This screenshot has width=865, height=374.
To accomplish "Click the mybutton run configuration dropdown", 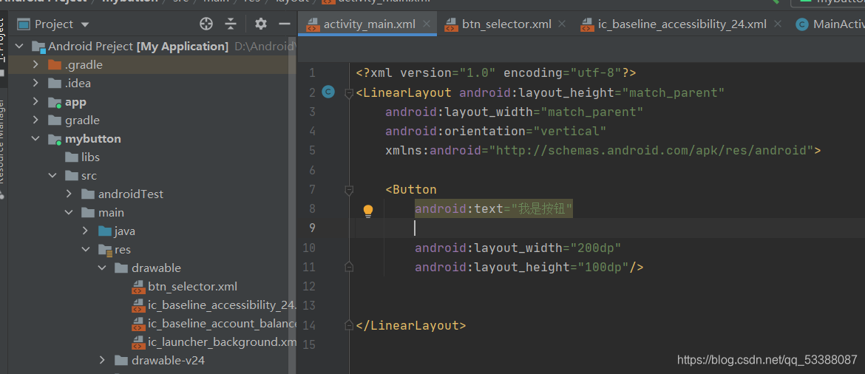I will click(827, 2).
